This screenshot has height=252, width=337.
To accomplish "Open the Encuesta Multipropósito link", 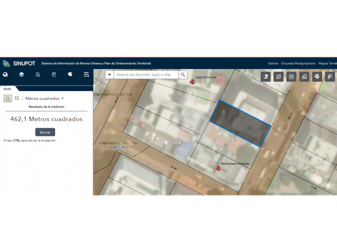I will coord(298,64).
